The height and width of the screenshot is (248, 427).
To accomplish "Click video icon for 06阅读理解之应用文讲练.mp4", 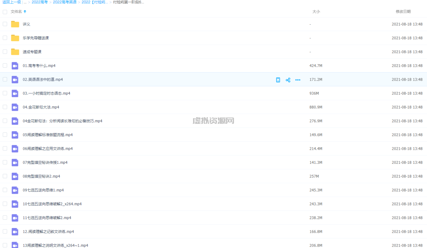I will tap(15, 148).
